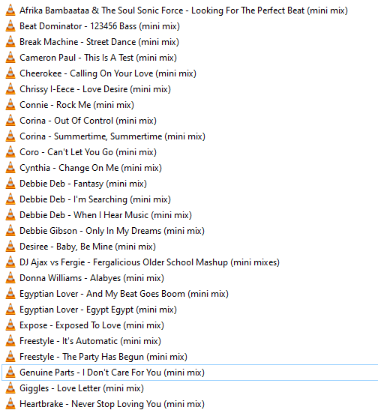The width and height of the screenshot is (378, 413).
Task: Click VLC icon beside Donna Williams track
Action: pos(10,278)
